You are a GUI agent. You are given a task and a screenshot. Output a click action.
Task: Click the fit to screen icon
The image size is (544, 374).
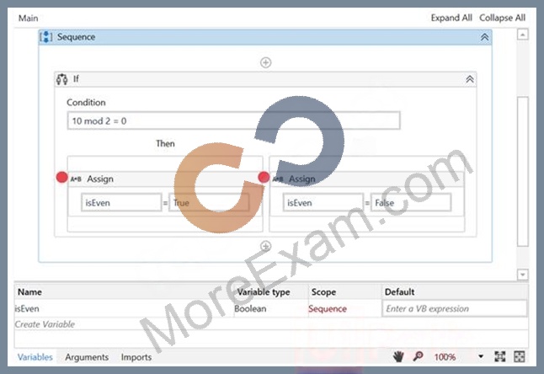click(x=499, y=356)
